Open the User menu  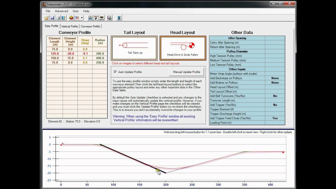click(x=76, y=11)
